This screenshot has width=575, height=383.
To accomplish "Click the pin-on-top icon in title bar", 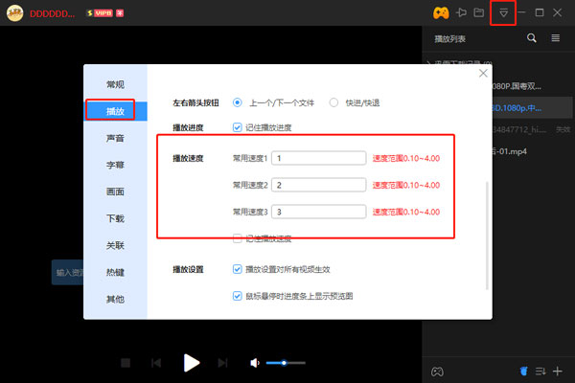I will 461,12.
